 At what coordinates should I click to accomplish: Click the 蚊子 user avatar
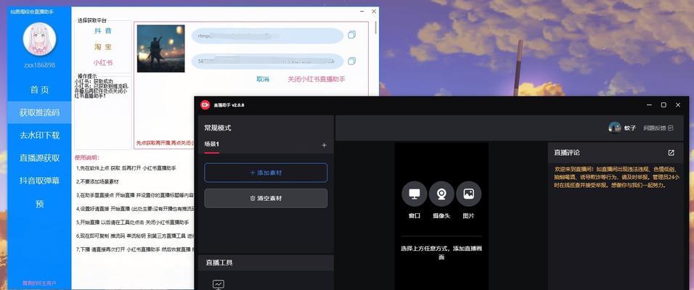pos(614,128)
